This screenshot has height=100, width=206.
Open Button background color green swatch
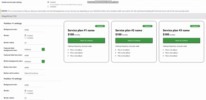[43, 61]
